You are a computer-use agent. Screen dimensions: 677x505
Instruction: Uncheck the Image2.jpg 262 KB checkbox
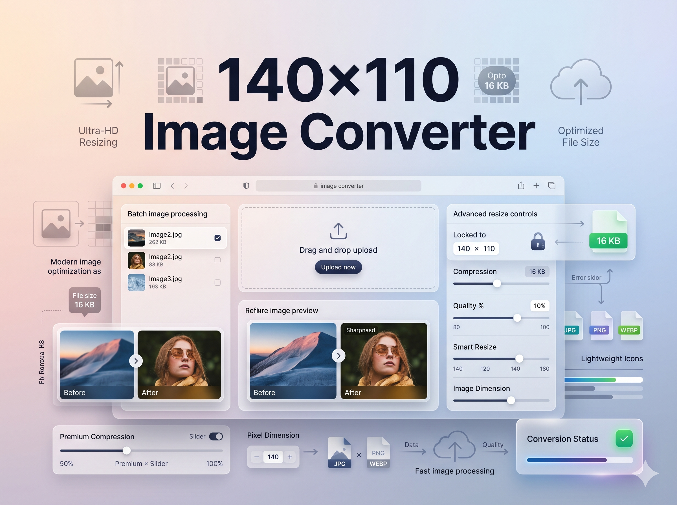point(217,238)
